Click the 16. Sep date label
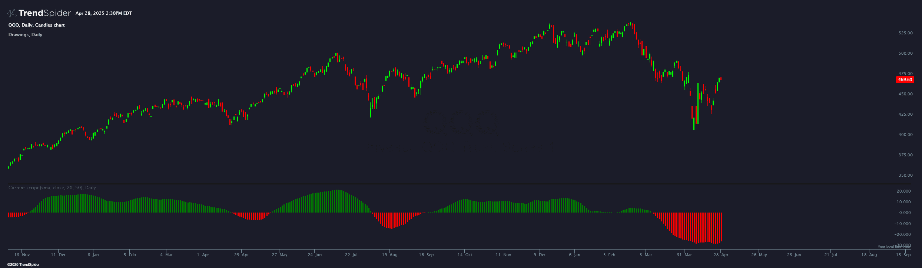 click(x=426, y=255)
